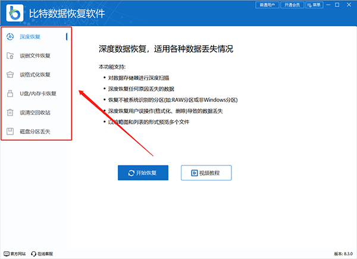Click the 比特数据恢复软件 app logo
This screenshot has height=259, width=357.
coord(15,13)
